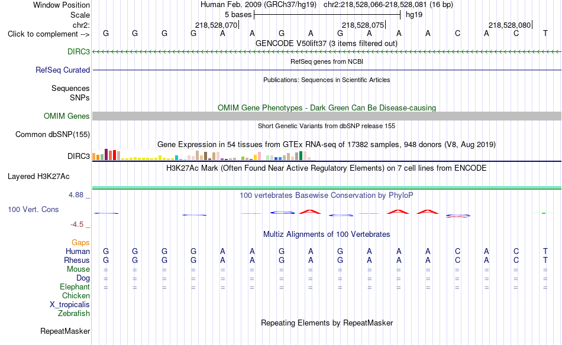562x345 pixels.
Task: Click the dark green bar in the GTEx chart
Action: (x=301, y=156)
